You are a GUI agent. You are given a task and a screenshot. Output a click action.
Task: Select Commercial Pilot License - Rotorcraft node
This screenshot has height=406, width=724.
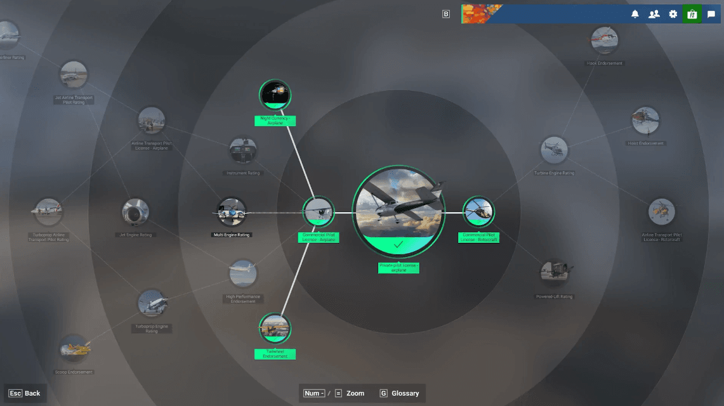pyautogui.click(x=478, y=212)
